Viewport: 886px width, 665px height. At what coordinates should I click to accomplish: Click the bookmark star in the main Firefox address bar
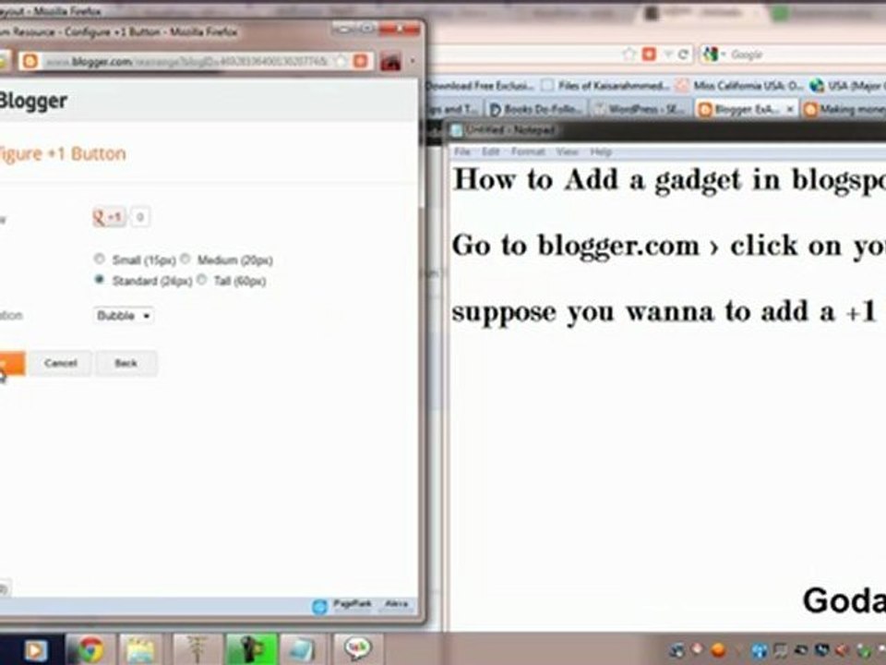click(629, 54)
